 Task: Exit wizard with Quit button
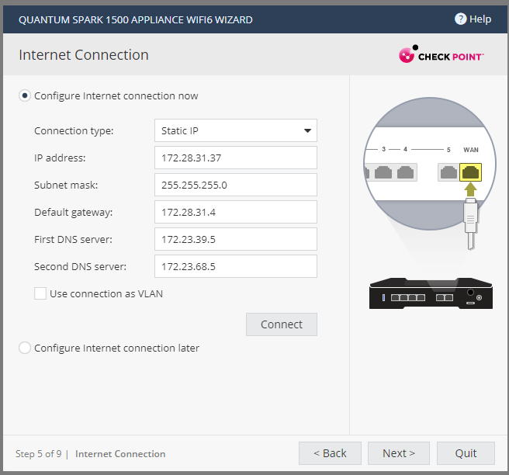click(466, 453)
